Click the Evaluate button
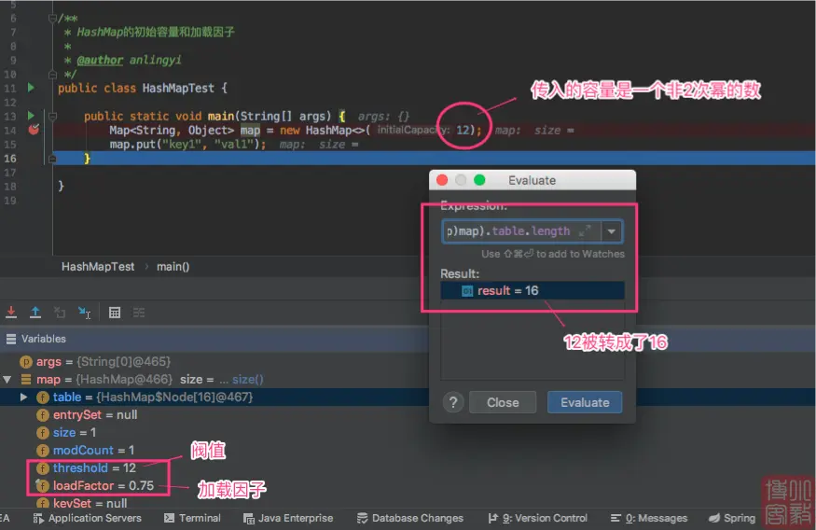The width and height of the screenshot is (816, 530). 585,402
